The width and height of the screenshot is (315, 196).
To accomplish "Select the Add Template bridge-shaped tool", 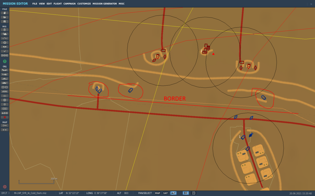I will (x=5, y=91).
